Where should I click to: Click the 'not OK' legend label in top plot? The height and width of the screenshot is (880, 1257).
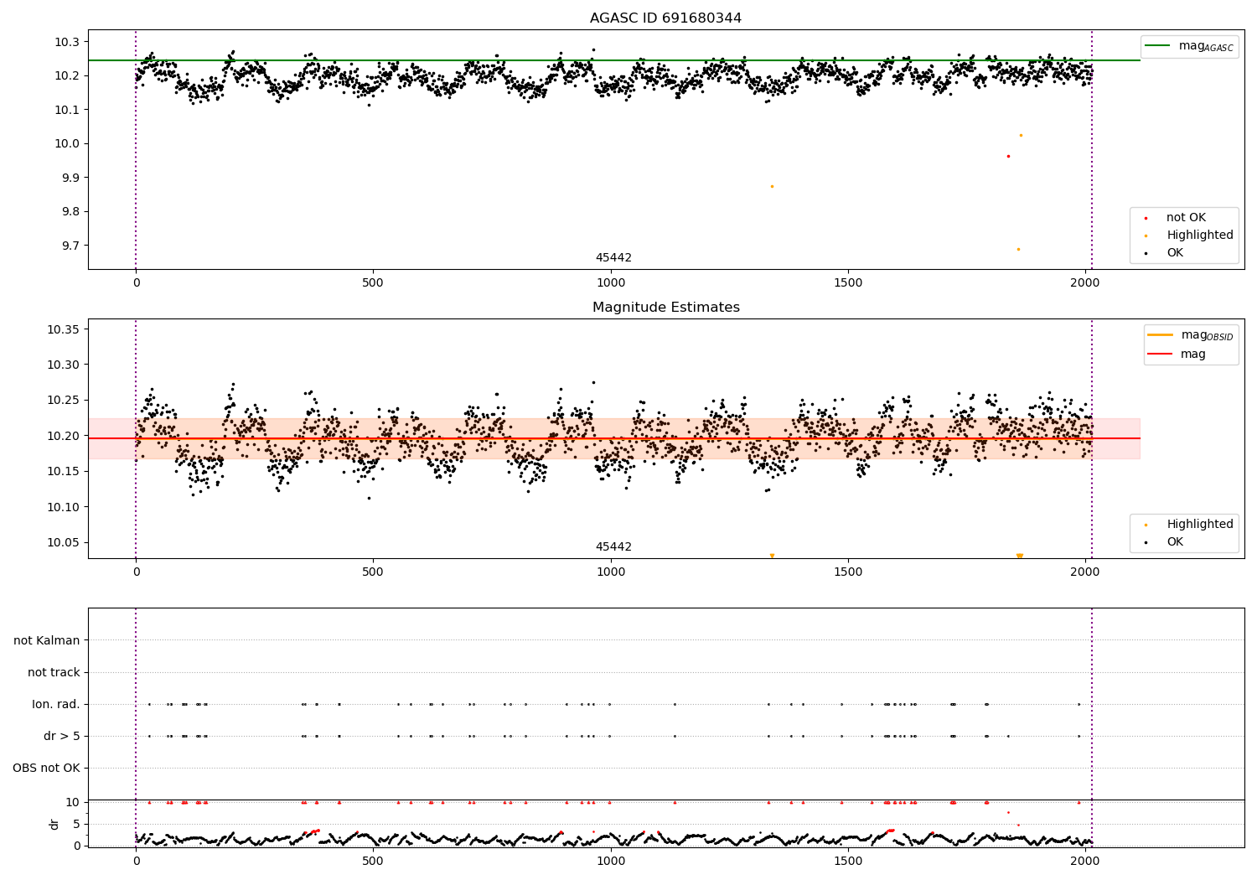[x=1186, y=218]
